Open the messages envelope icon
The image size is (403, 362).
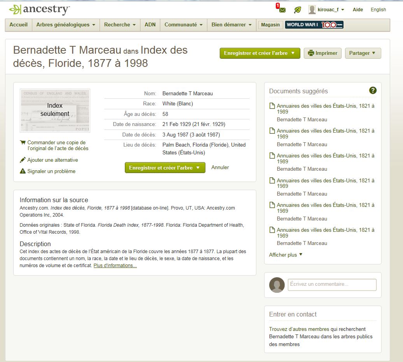click(282, 10)
